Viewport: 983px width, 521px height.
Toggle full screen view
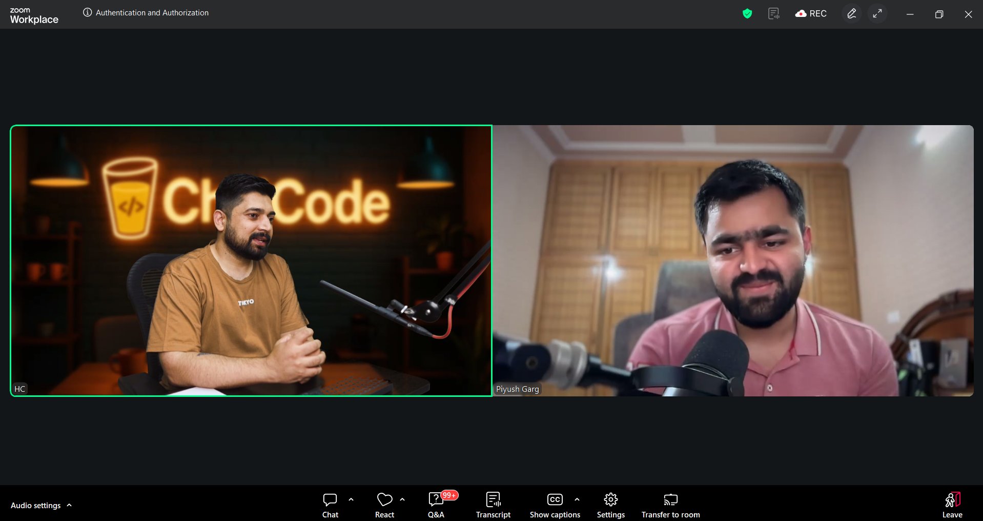(x=877, y=14)
